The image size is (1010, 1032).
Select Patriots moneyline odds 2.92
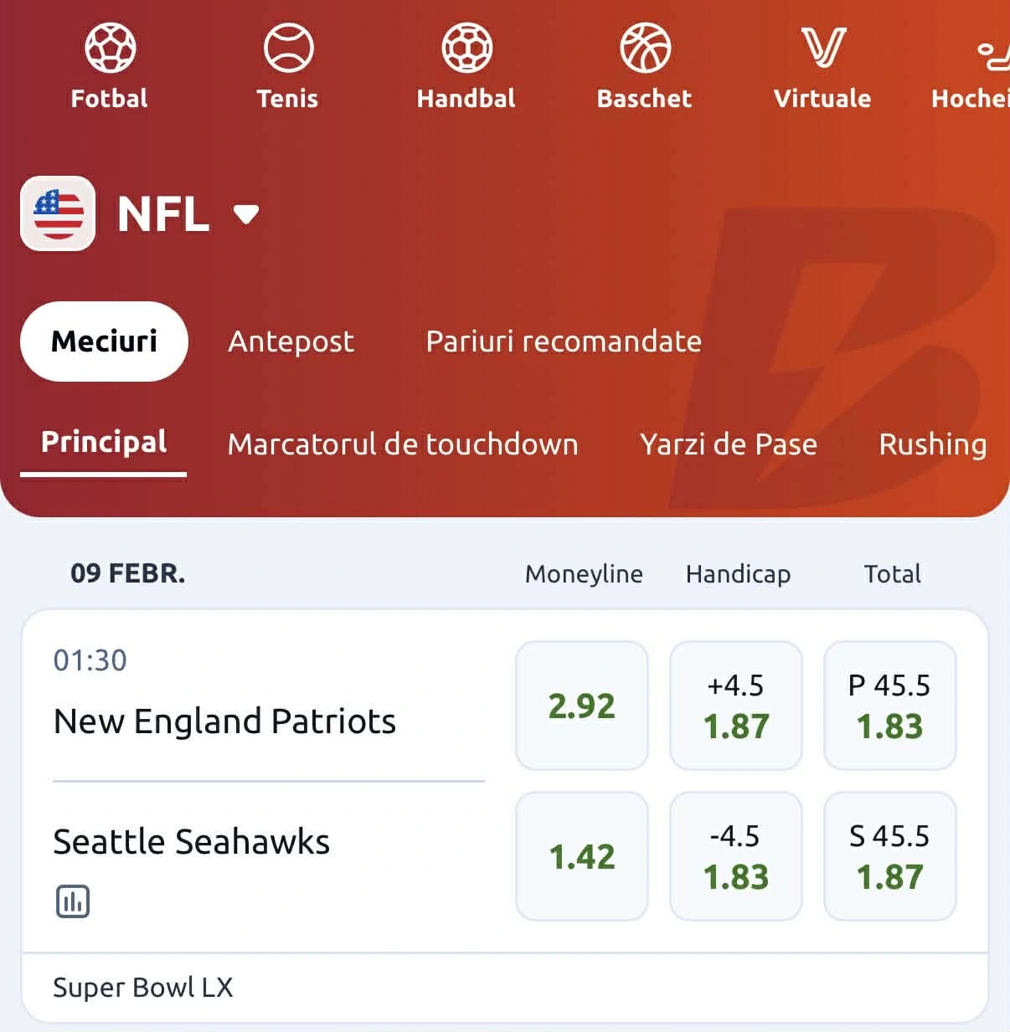582,706
